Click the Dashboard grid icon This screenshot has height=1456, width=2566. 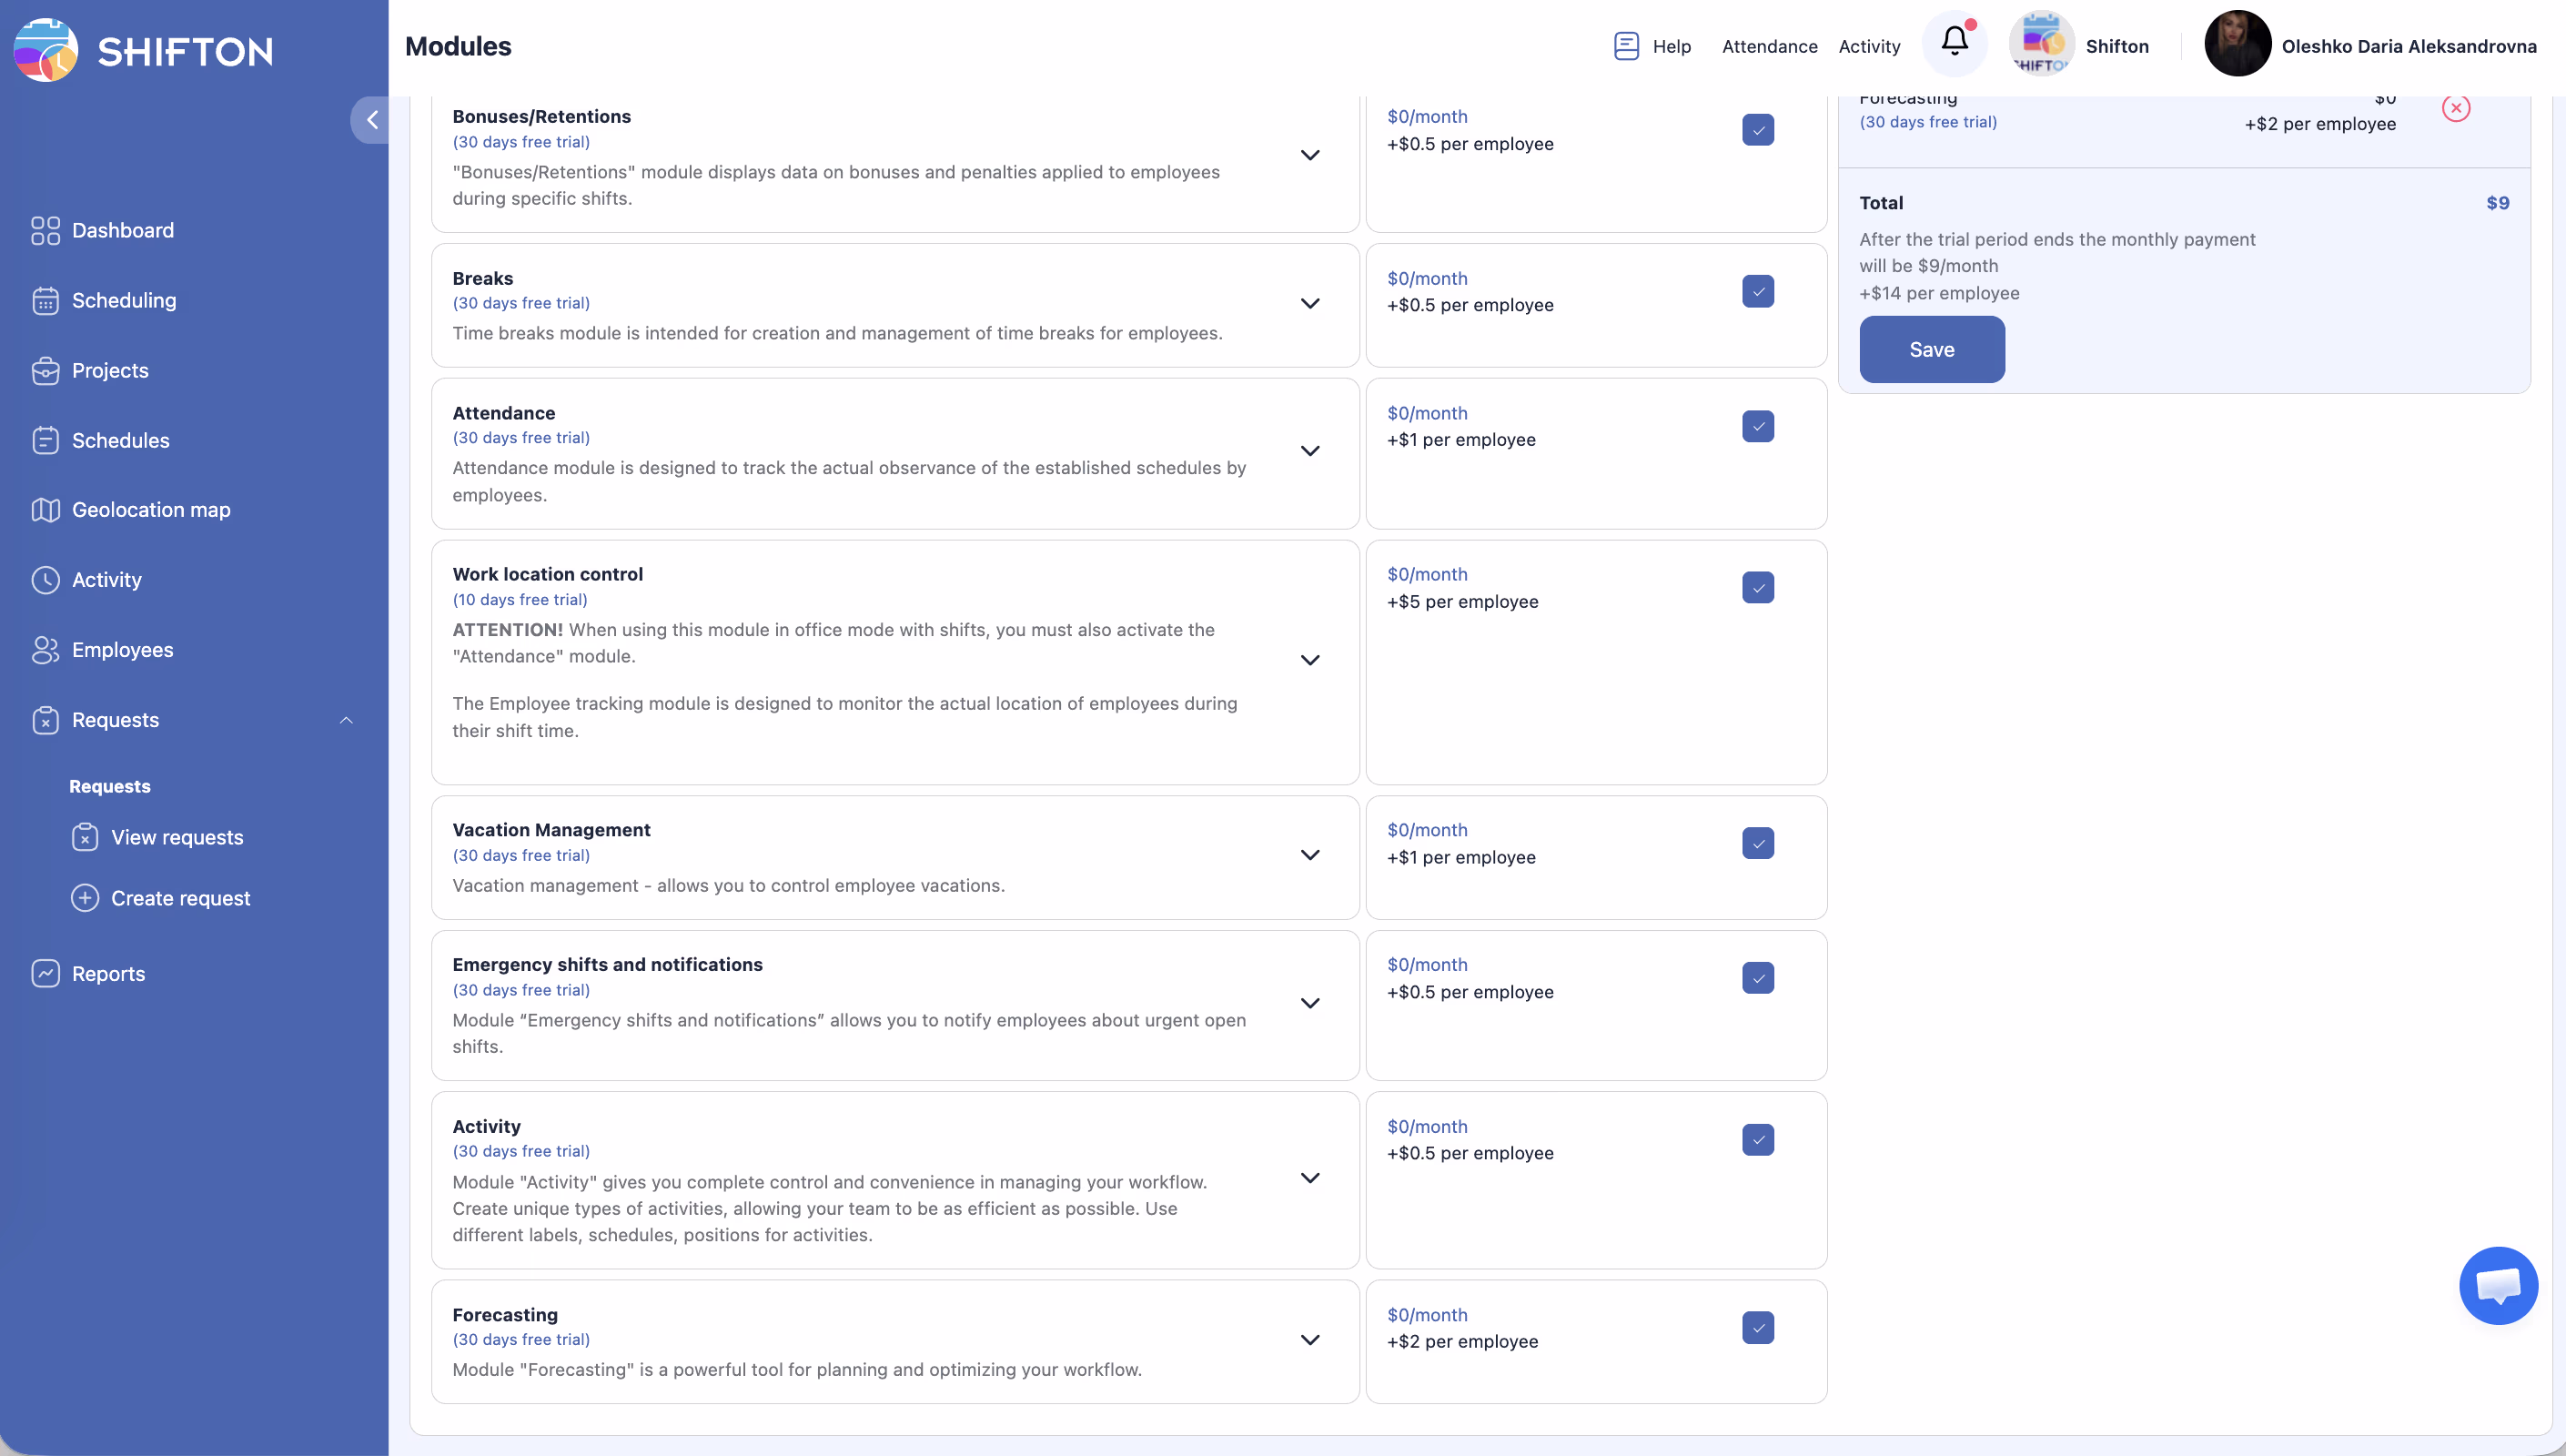[45, 231]
